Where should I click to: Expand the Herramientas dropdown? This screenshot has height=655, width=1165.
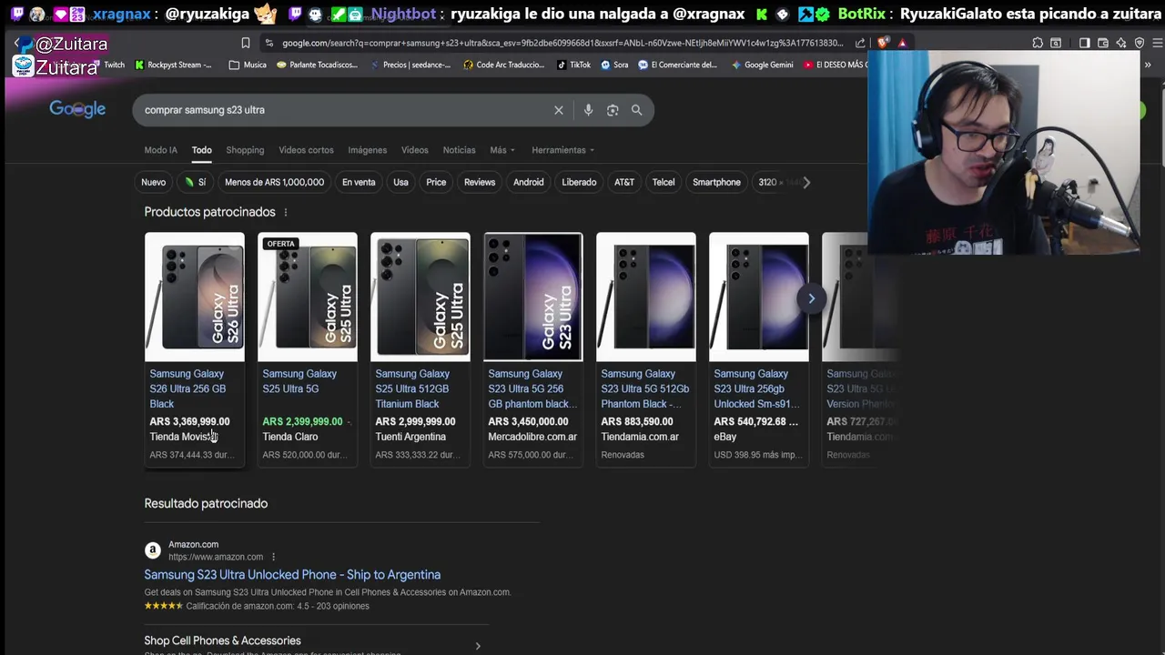tap(562, 150)
